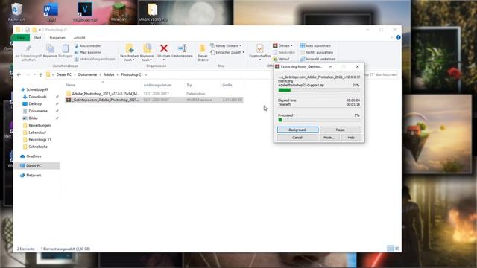Click the red Löschen X icon
The width and height of the screenshot is (477, 268).
click(x=164, y=48)
